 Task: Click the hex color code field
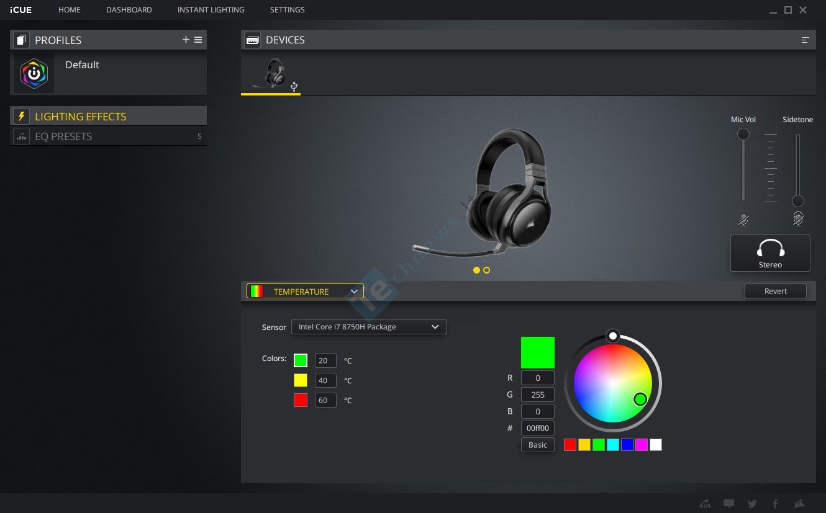pos(537,428)
